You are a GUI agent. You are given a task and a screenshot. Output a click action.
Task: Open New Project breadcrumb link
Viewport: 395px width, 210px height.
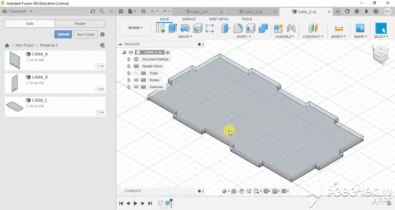click(x=24, y=45)
